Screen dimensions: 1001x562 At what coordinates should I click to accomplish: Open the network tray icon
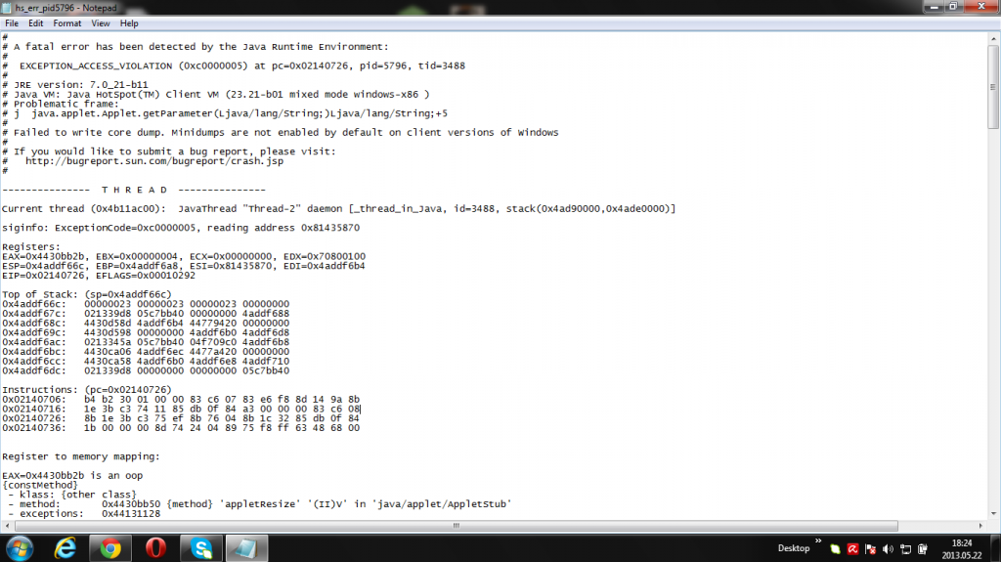(905, 549)
